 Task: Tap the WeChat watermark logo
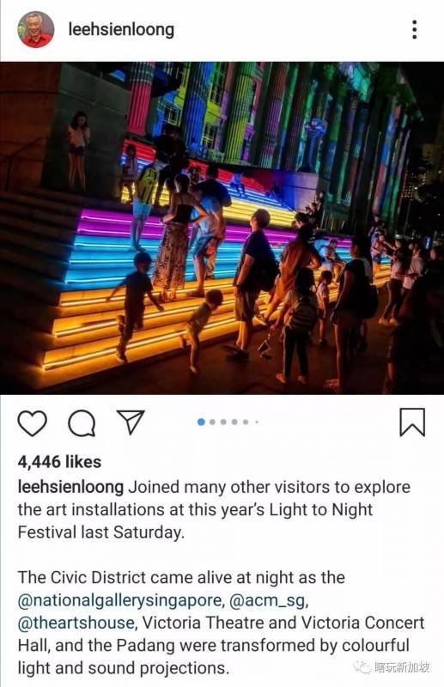362,667
